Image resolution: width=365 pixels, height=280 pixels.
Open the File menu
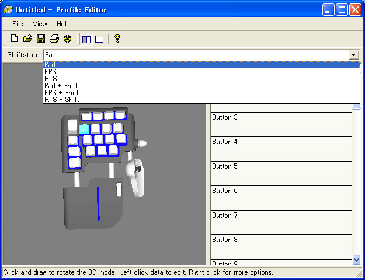18,24
